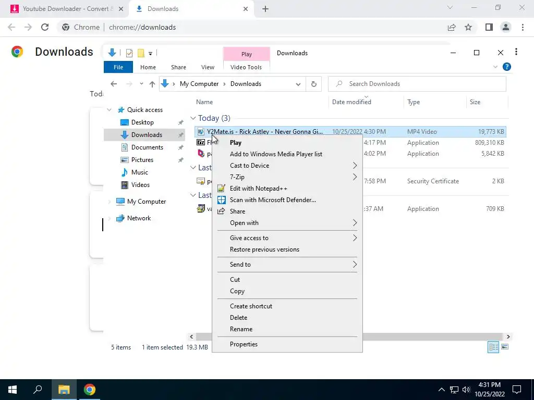534x400 pixels.
Task: Select My Computer in navigation pane
Action: [x=147, y=202]
